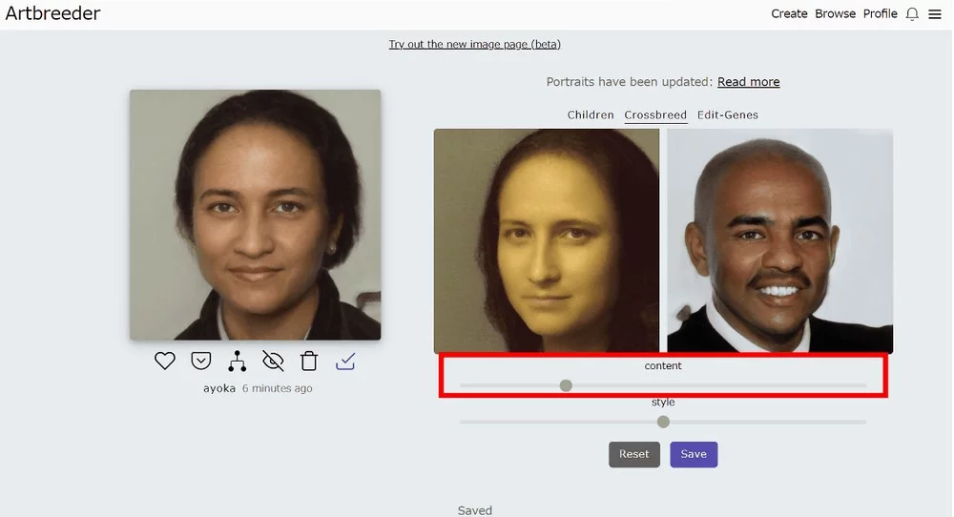This screenshot has height=517, width=954.
Task: Switch to the Crossbreed tab
Action: 655,115
